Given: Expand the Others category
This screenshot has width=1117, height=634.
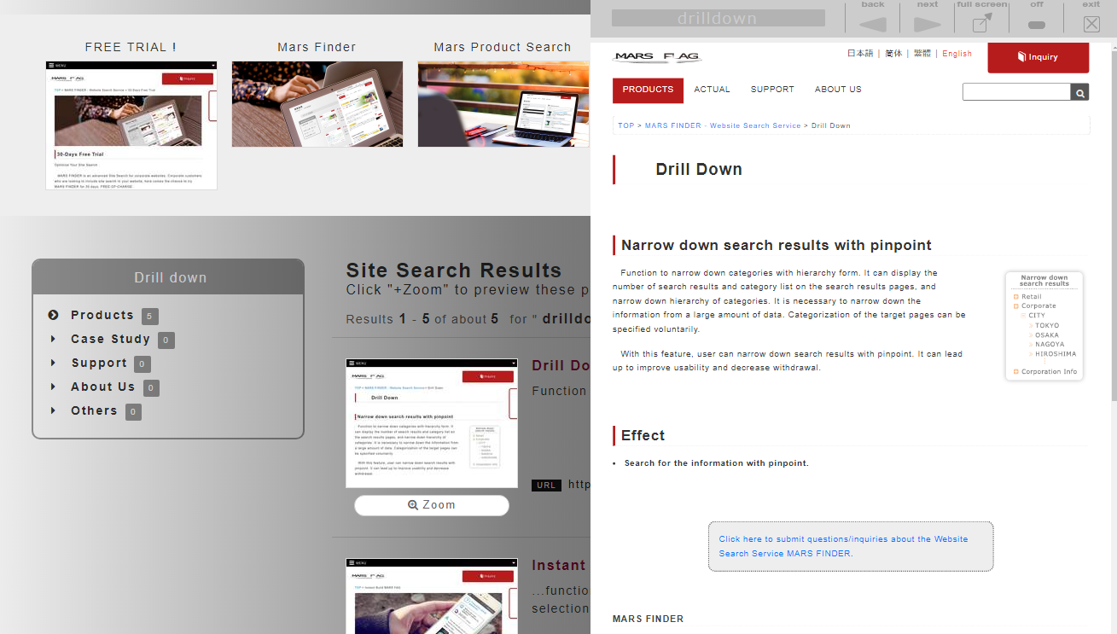Looking at the screenshot, I should [x=94, y=410].
